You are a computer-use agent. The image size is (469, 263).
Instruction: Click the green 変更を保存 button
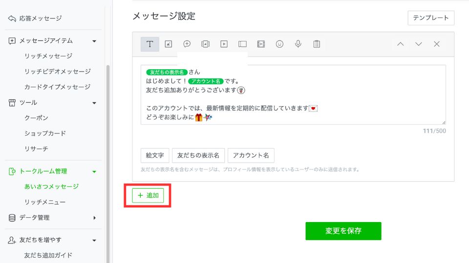pos(343,231)
